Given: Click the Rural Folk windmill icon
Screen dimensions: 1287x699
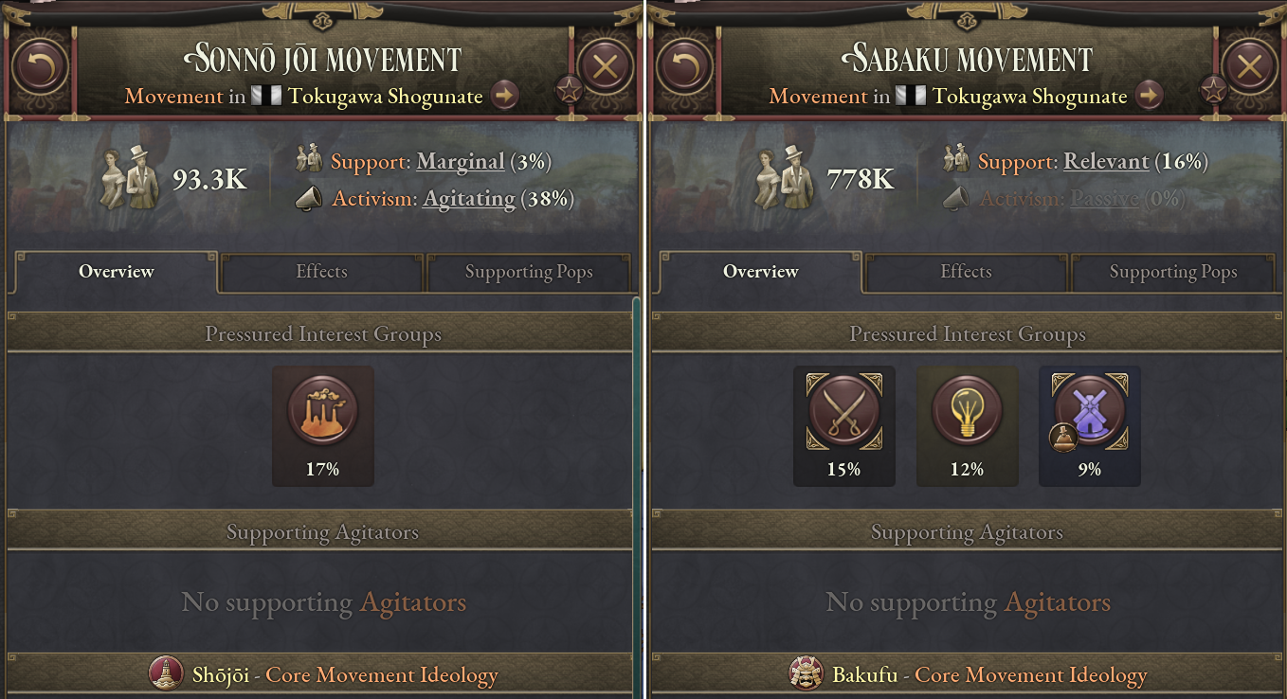Looking at the screenshot, I should 1090,414.
